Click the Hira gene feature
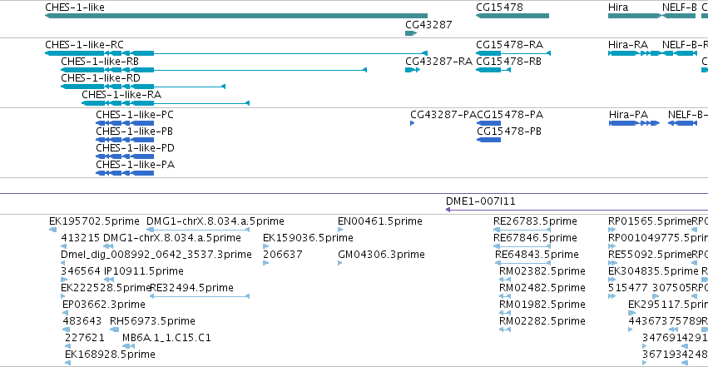 [x=635, y=16]
